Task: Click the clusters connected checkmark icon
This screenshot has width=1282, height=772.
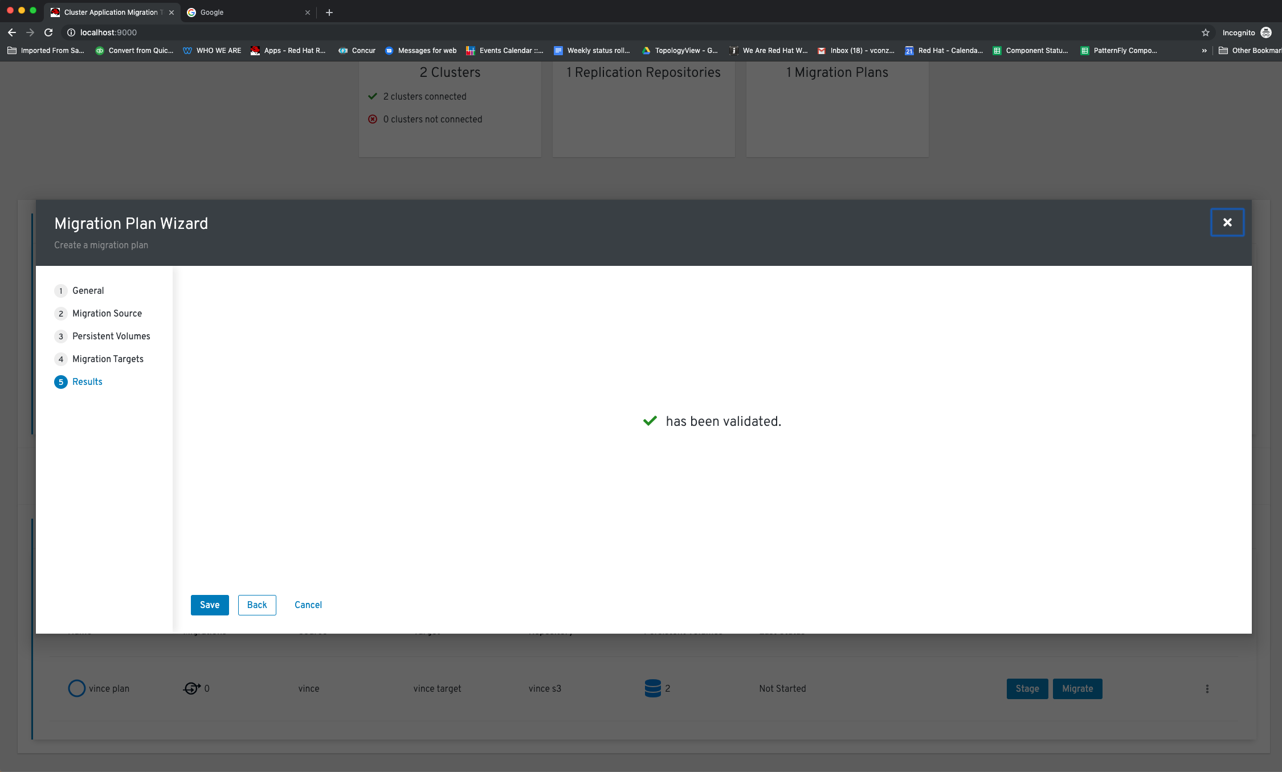Action: pos(373,96)
